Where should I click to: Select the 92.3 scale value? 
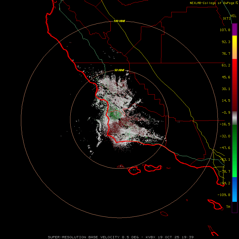point(226,42)
